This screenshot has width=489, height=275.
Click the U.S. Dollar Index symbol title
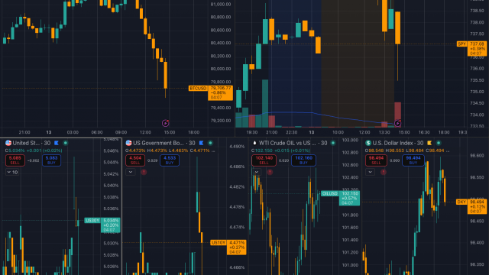tap(393, 143)
